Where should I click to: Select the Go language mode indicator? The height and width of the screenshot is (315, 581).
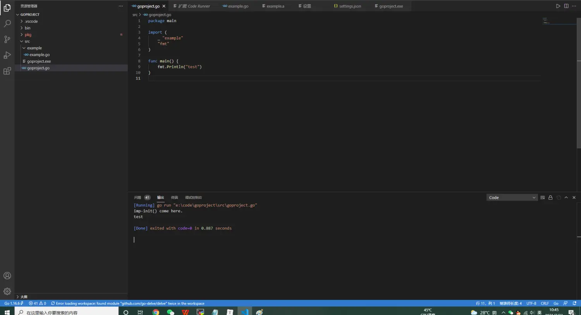[x=556, y=303]
